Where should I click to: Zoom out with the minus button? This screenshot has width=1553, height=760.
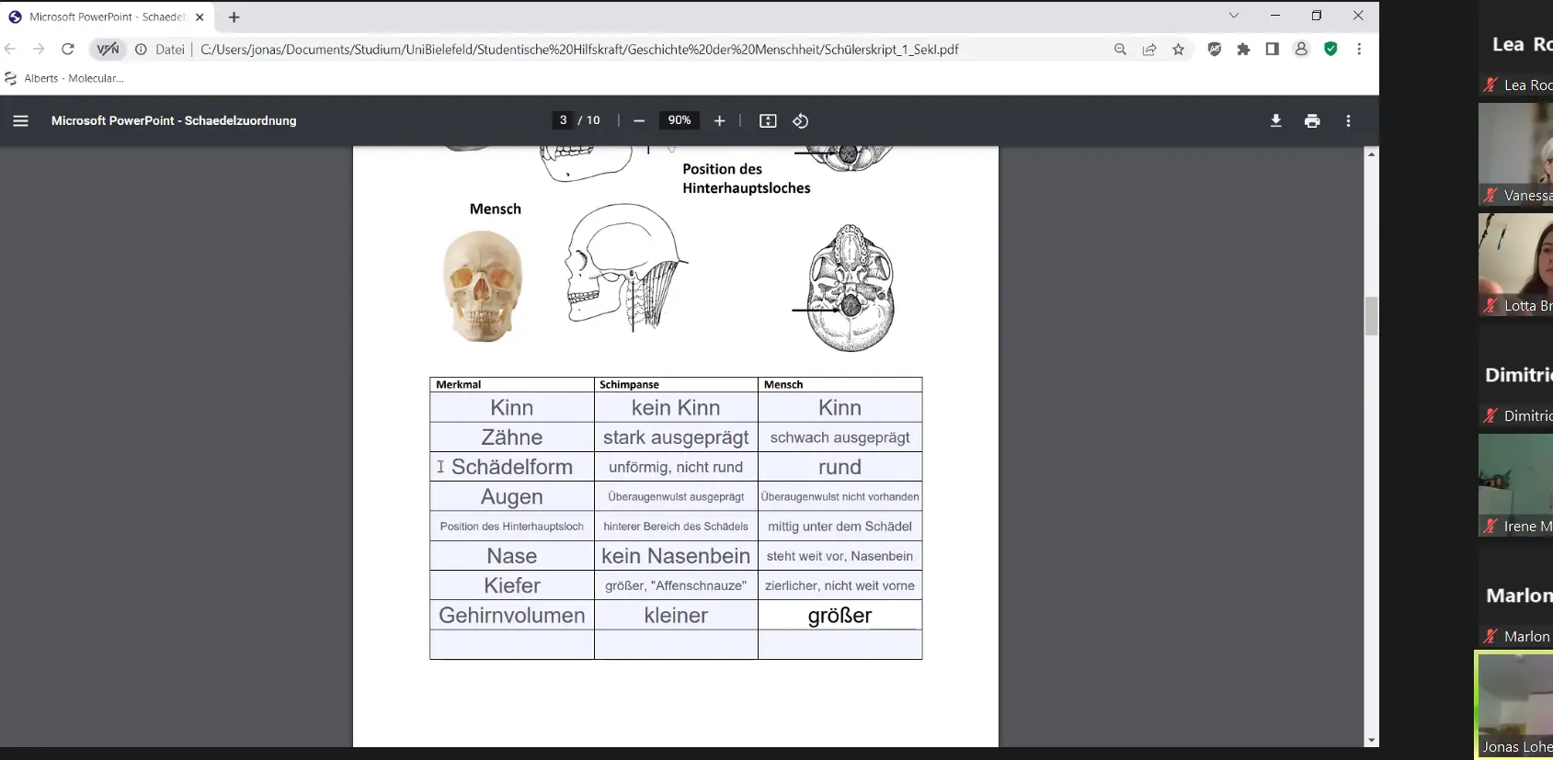[639, 120]
